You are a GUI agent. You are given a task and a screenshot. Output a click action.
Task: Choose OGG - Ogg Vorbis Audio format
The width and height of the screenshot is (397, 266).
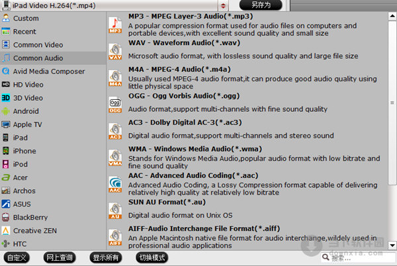pos(247,105)
